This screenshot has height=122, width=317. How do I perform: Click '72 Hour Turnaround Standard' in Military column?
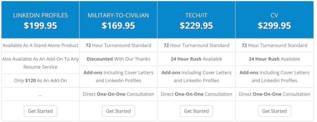(x=118, y=45)
